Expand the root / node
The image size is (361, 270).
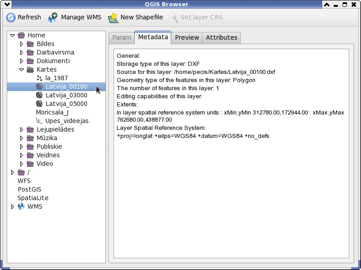(x=13, y=172)
